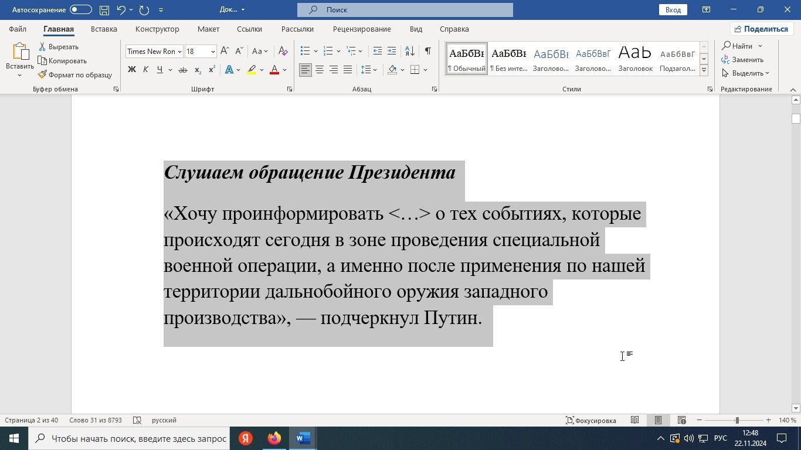Apply strikethrough formatting to text
Screen dimensions: 801x450
pos(182,70)
